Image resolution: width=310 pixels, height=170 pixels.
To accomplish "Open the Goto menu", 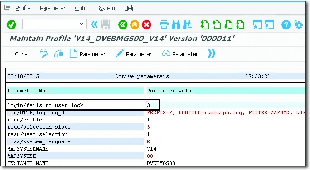I will pyautogui.click(x=81, y=8).
